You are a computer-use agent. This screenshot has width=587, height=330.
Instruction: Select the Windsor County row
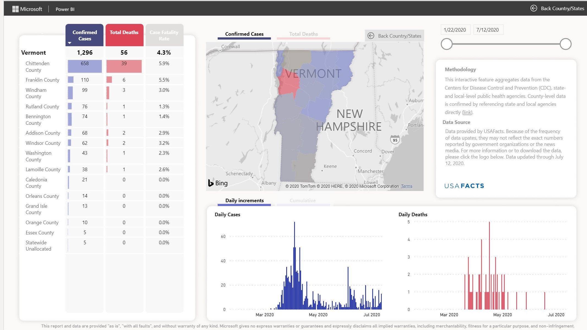coord(102,143)
